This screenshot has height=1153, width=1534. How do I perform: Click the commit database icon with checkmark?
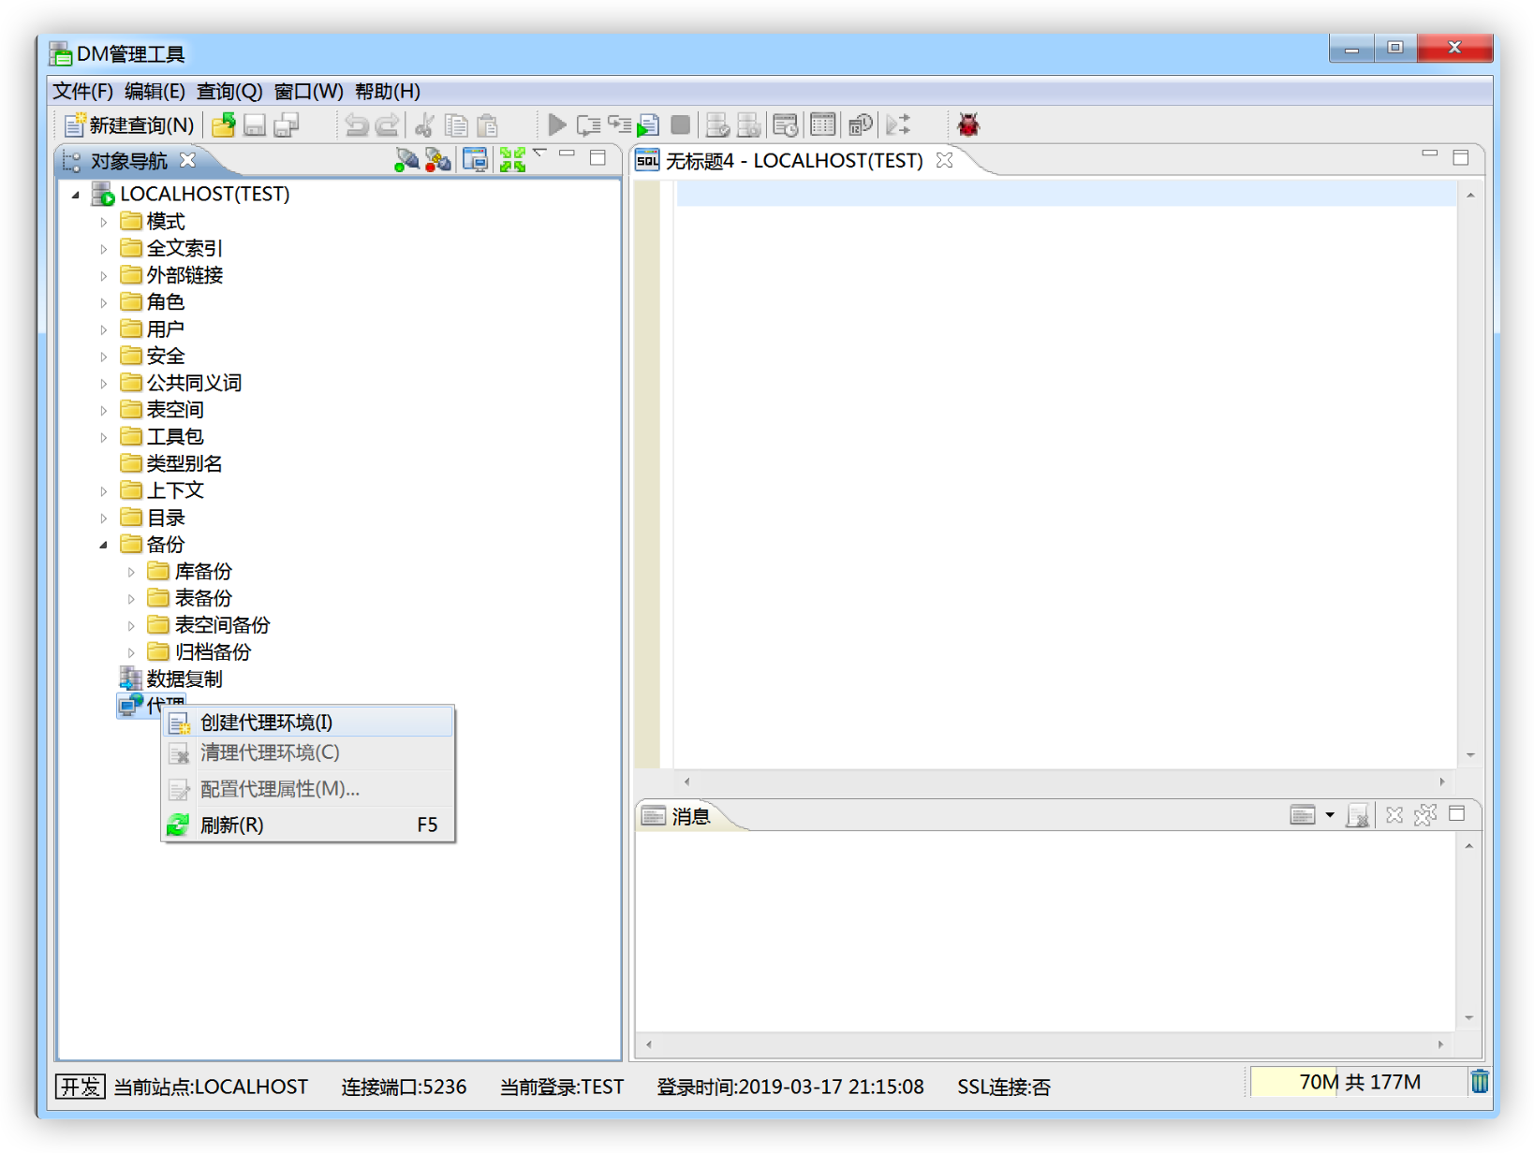(x=717, y=124)
